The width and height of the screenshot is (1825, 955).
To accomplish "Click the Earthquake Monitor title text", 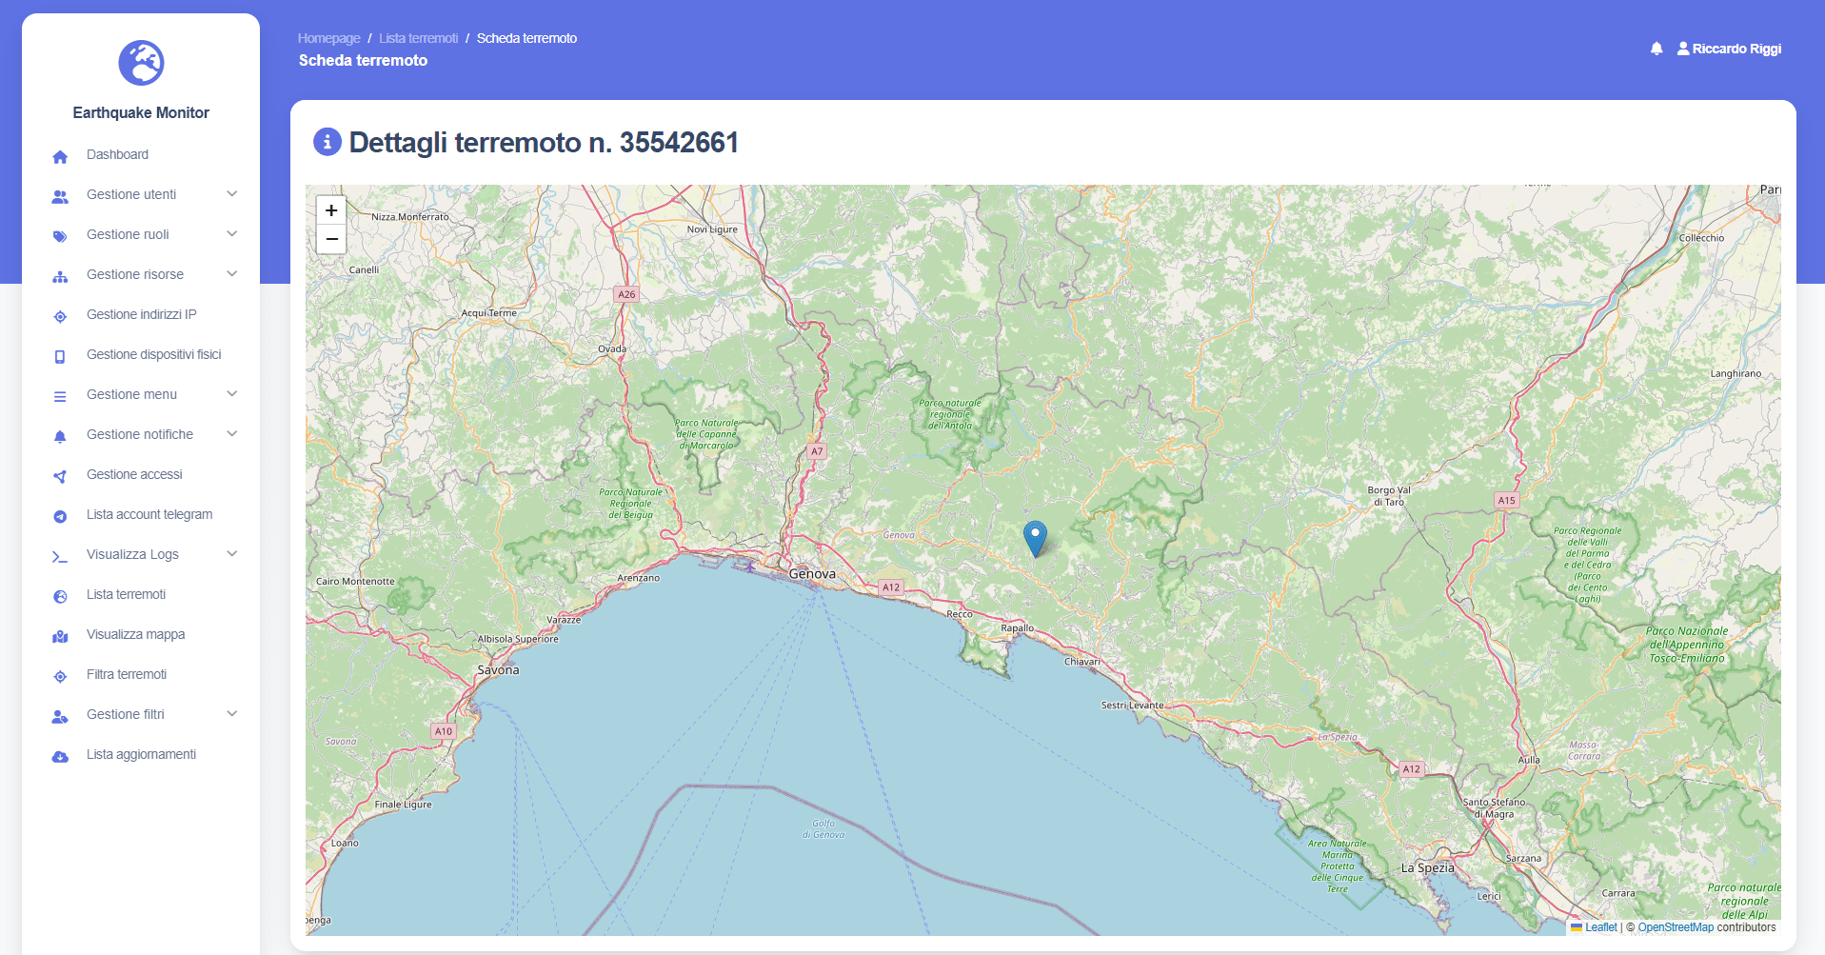I will [x=141, y=112].
